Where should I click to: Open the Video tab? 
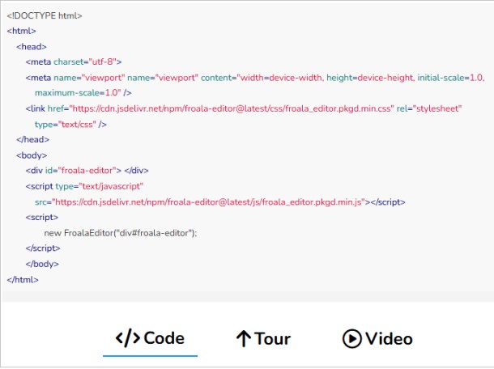coord(377,339)
